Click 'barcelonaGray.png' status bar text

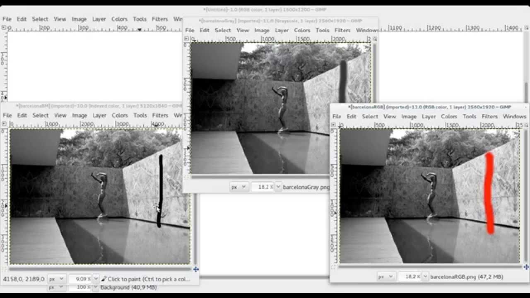click(x=306, y=187)
